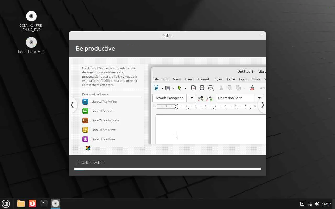
Task: Click the indent marker on the Writer ruler
Action: [x=176, y=106]
